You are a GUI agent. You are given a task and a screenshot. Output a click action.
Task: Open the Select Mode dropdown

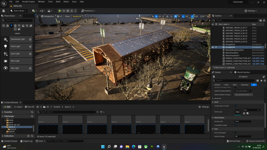coord(18,11)
